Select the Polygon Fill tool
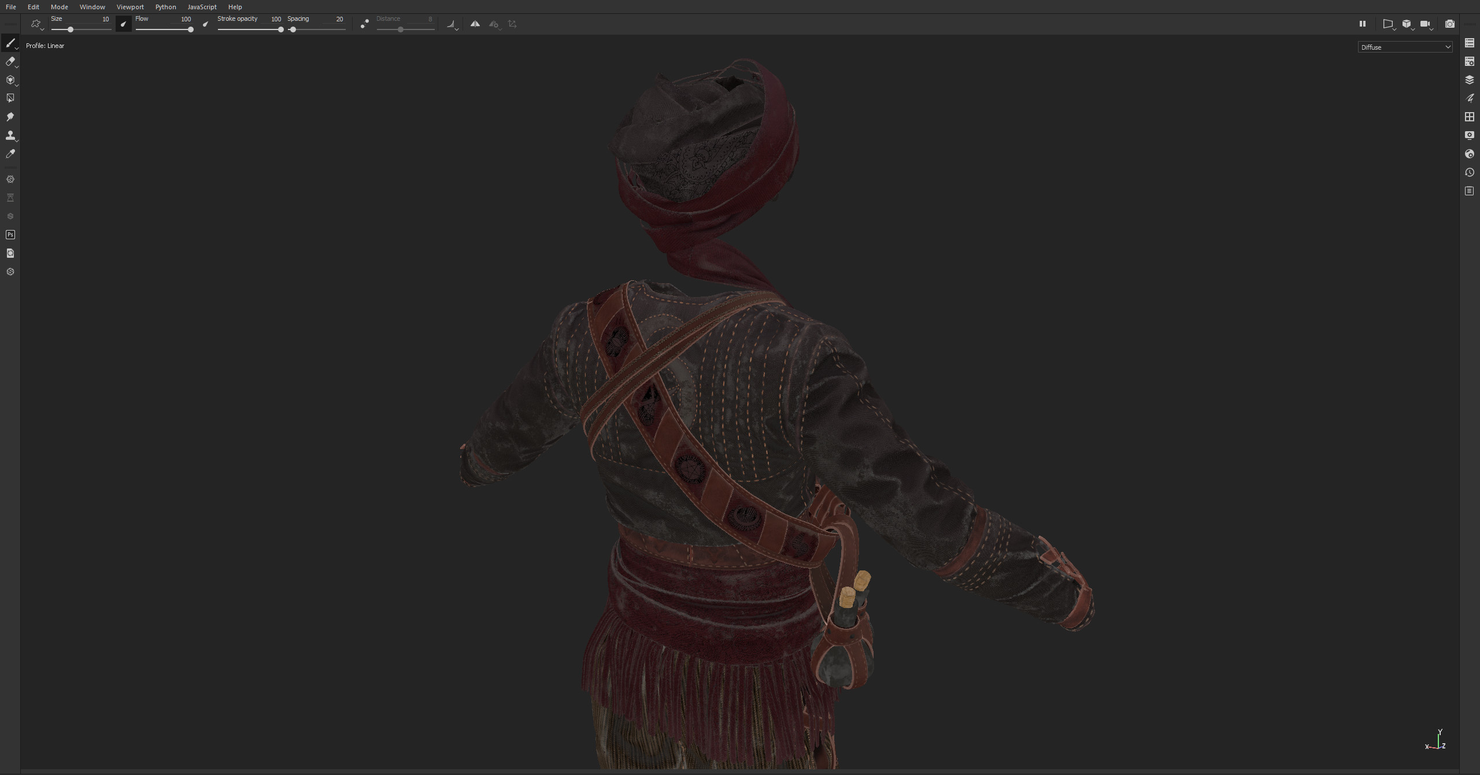This screenshot has width=1480, height=775. (10, 99)
